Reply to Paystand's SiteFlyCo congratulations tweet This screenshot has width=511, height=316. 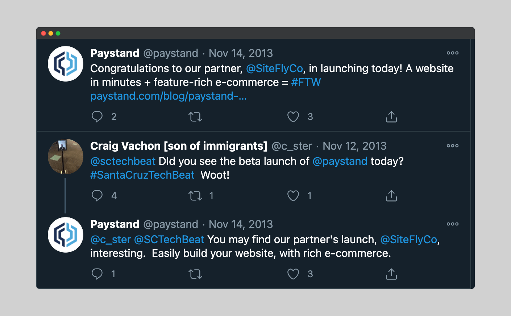(97, 117)
